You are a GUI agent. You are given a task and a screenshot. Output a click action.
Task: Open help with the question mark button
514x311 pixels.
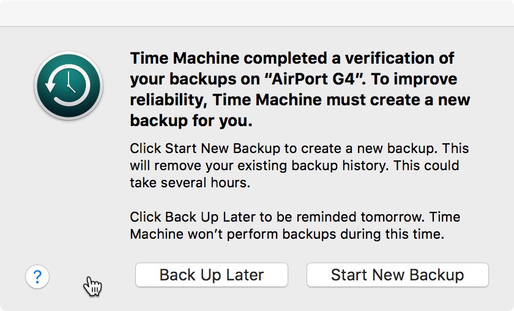click(x=37, y=277)
